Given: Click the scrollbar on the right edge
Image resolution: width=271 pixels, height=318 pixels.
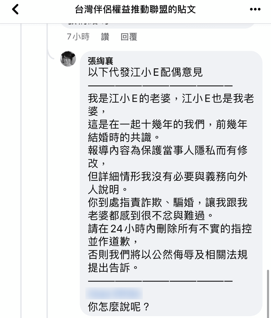Looking at the screenshot, I should (268, 292).
